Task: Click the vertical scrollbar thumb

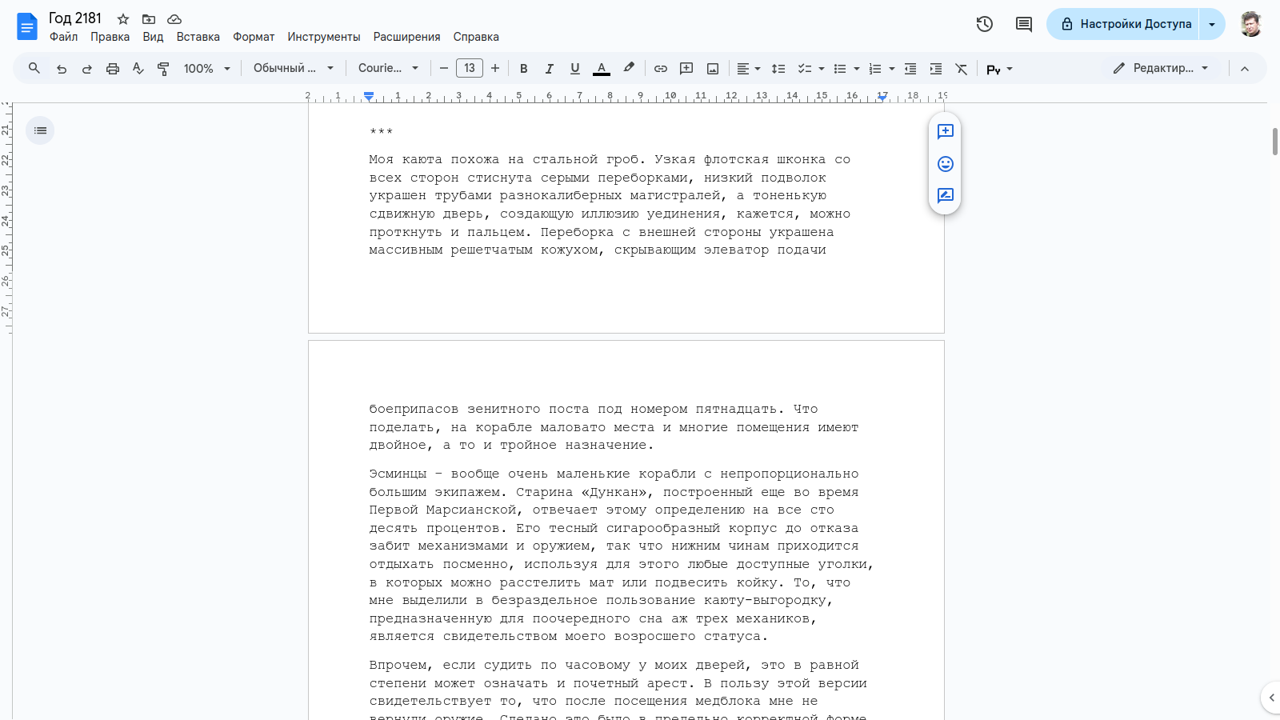Action: point(1275,142)
